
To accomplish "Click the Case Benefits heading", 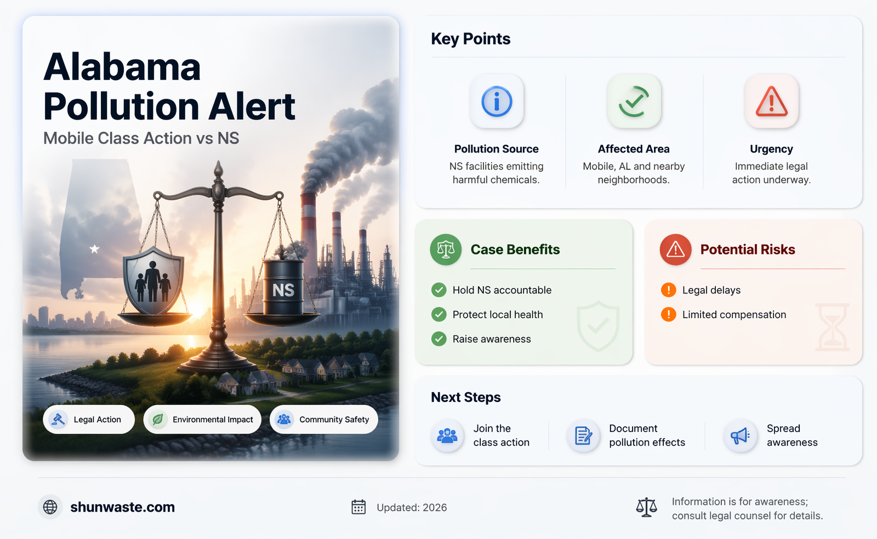I will (515, 249).
